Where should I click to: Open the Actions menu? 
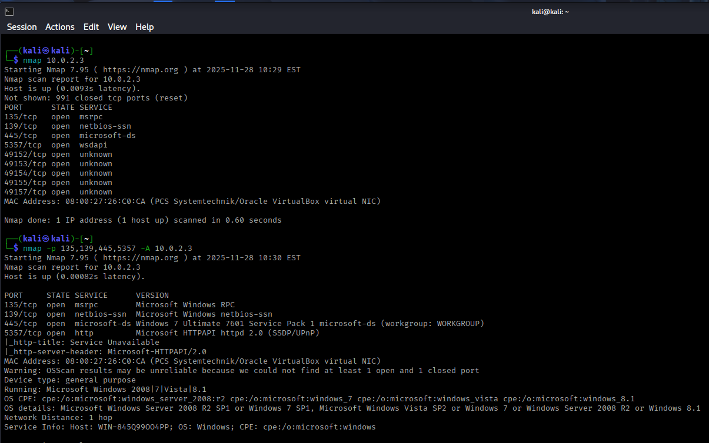point(60,27)
